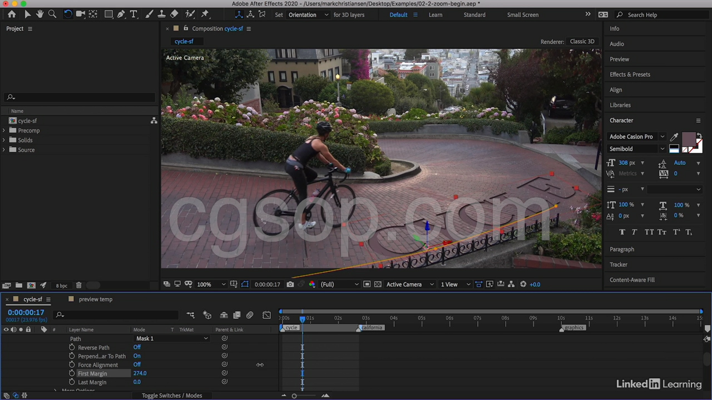Open the Composition Mini-Flowchart icon in timeline
This screenshot has width=712, height=400.
pyautogui.click(x=190, y=315)
